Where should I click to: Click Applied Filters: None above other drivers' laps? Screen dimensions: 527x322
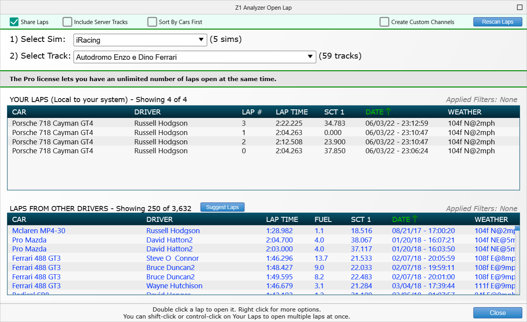coord(482,209)
